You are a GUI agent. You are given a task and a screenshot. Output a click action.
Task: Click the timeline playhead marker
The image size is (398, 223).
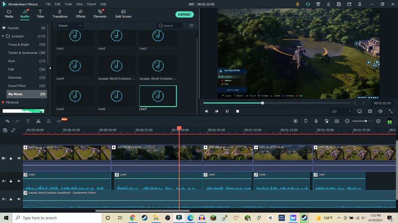coord(179,128)
